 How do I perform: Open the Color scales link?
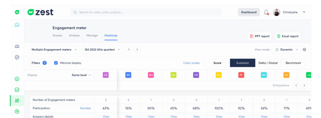click(x=191, y=63)
